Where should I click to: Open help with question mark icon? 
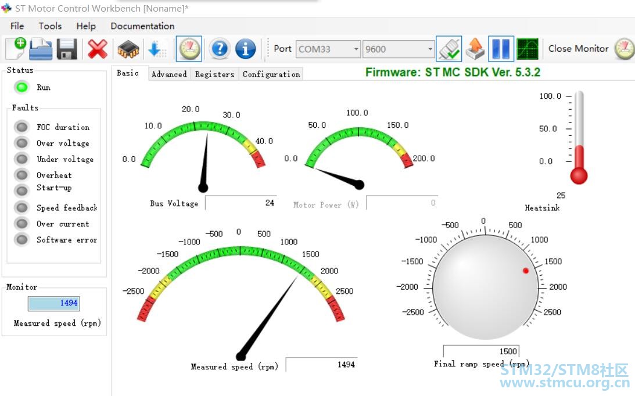pyautogui.click(x=220, y=49)
